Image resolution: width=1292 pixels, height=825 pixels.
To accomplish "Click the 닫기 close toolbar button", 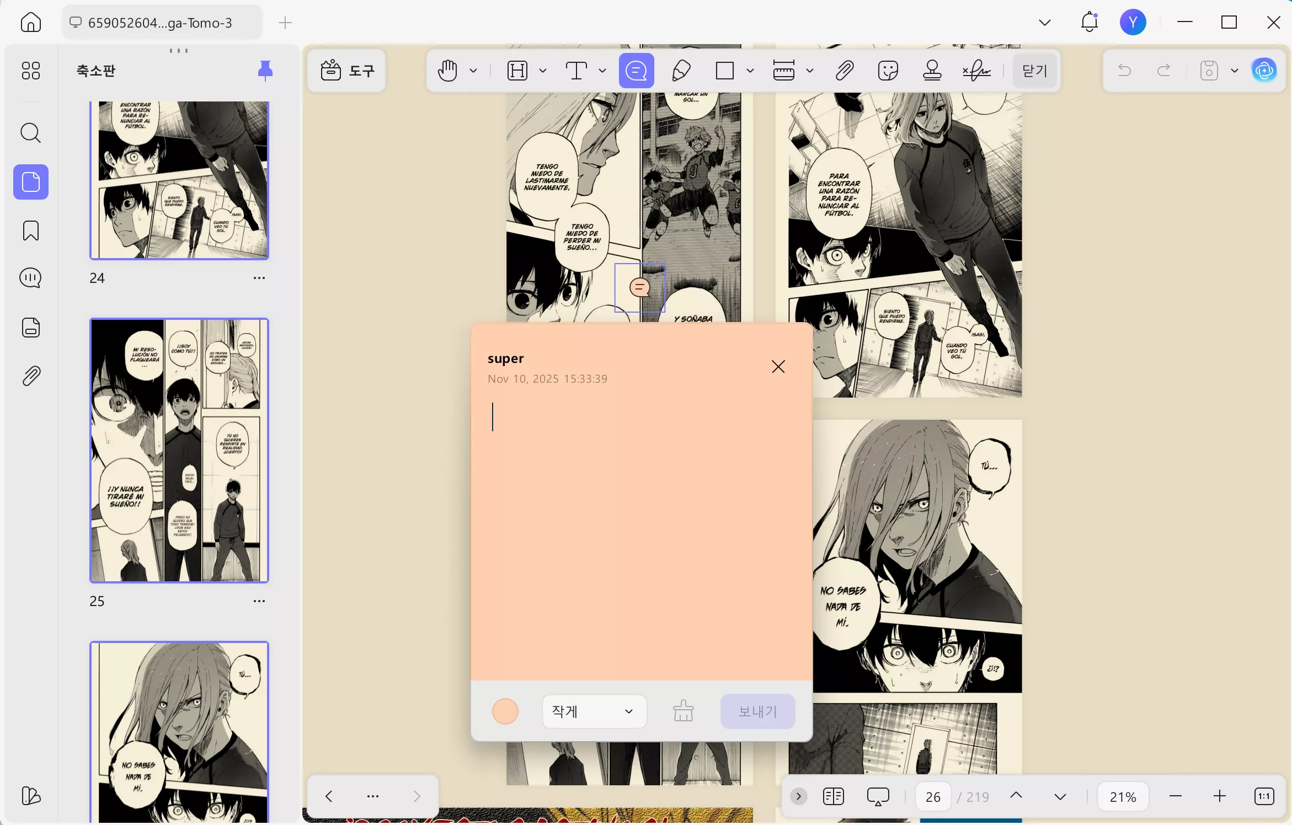I will (x=1034, y=71).
